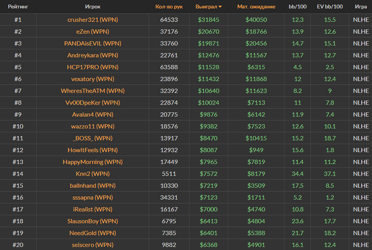
Task: Sort by EV bb/100 column header
Action: 330,7
